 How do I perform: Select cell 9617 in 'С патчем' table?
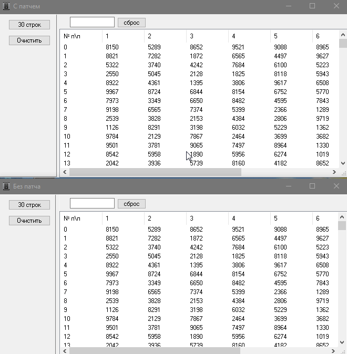point(280,83)
